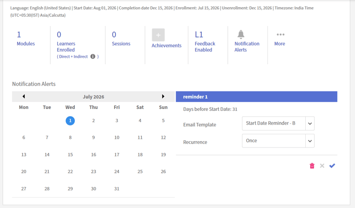355x208 pixels.
Task: Open the Achievements link
Action: (167, 45)
